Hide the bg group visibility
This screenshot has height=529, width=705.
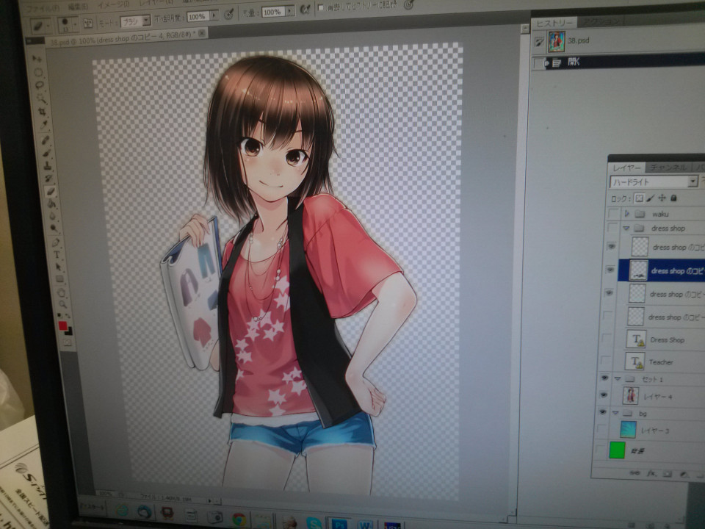tap(602, 412)
